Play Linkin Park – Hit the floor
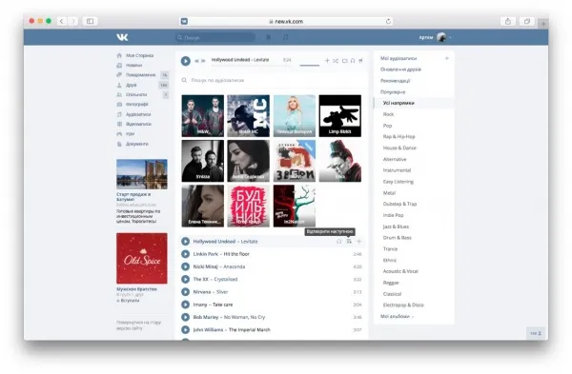This screenshot has height=374, width=572. pyautogui.click(x=186, y=254)
